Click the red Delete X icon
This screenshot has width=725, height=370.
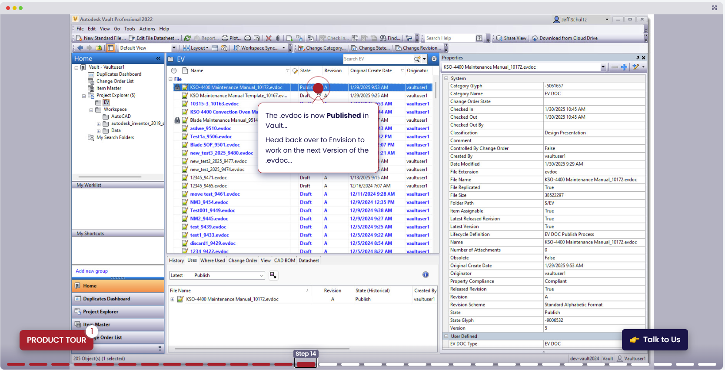[x=269, y=38]
